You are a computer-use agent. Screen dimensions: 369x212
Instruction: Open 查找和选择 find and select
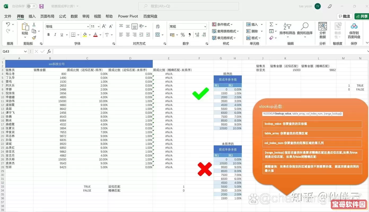click(305, 29)
